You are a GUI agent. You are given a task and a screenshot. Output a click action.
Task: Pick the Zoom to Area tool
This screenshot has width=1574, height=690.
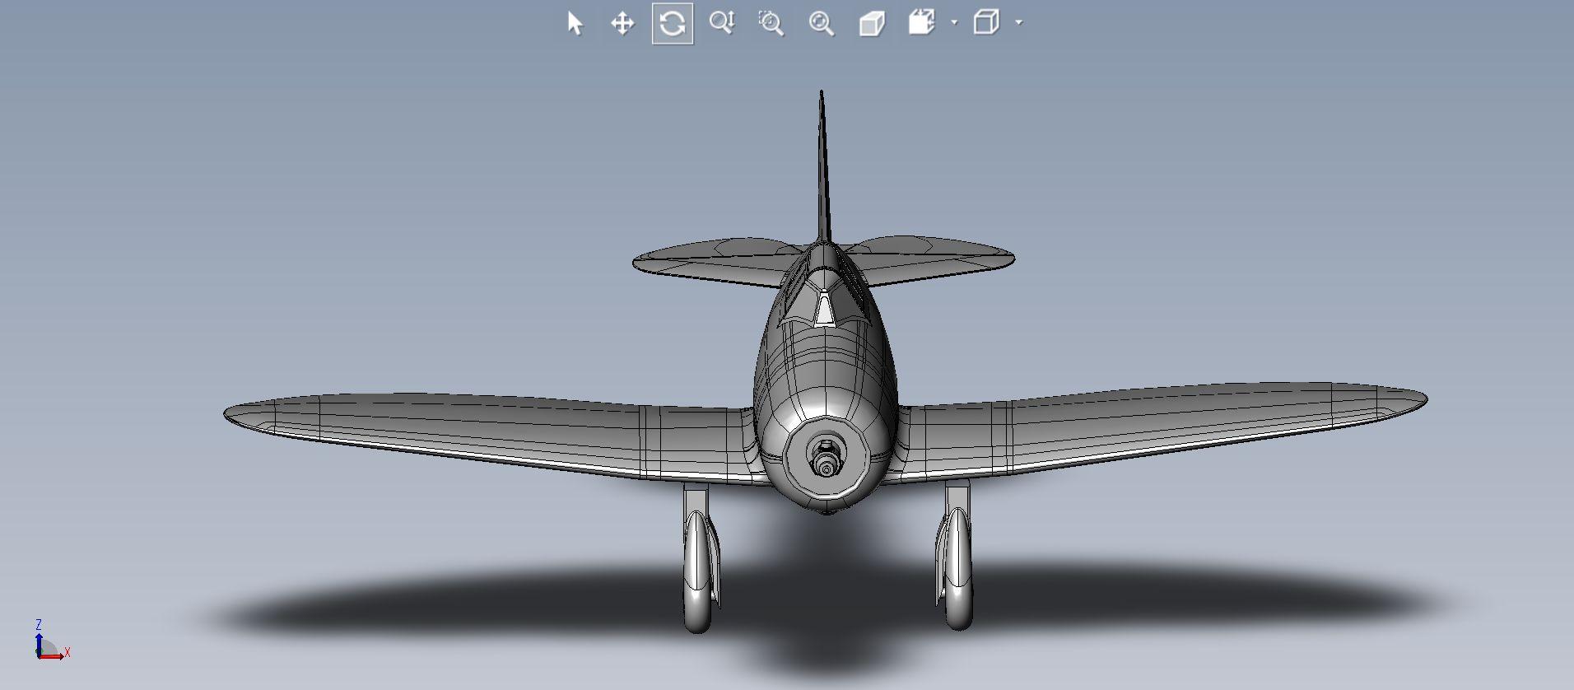(771, 23)
